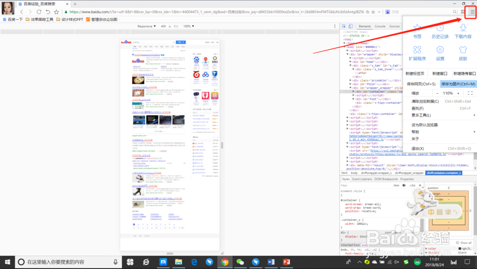
Task: Open address bar dropdown chevron
Action: 379,12
